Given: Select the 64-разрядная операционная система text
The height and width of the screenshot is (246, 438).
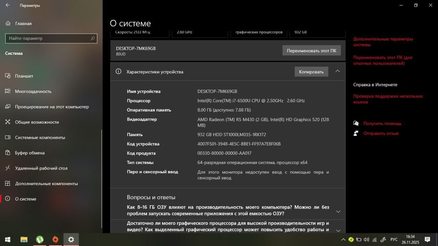Looking at the screenshot, I should point(252,162).
